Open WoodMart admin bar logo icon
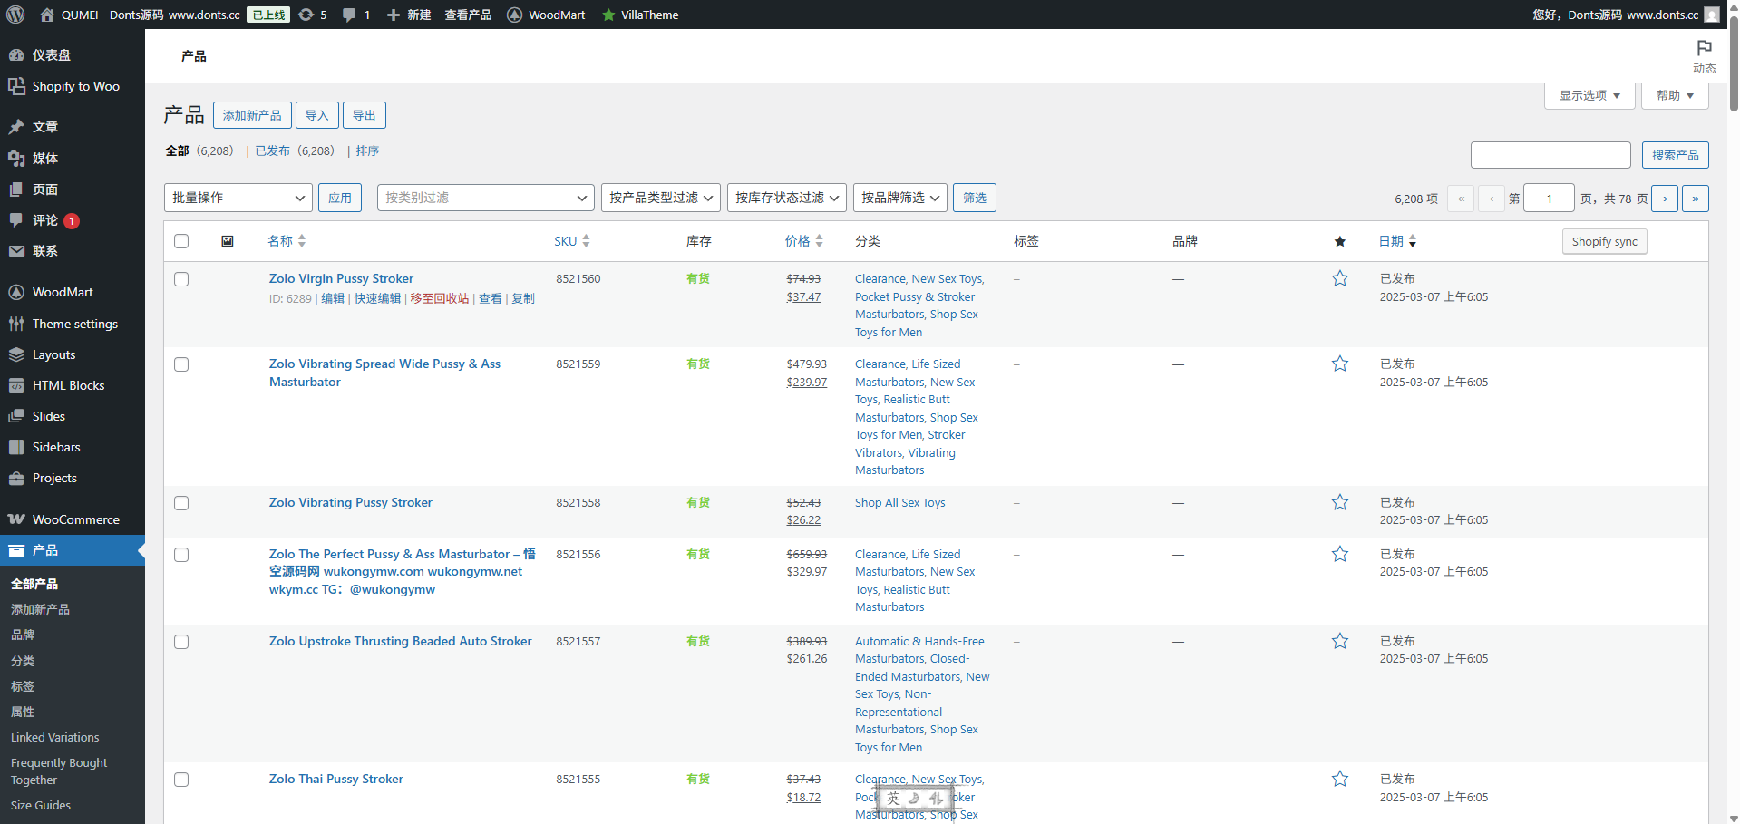 [514, 15]
